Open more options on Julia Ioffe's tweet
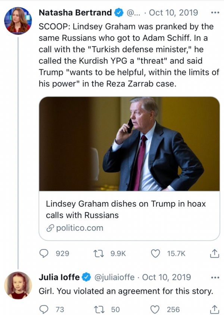 pos(215,277)
